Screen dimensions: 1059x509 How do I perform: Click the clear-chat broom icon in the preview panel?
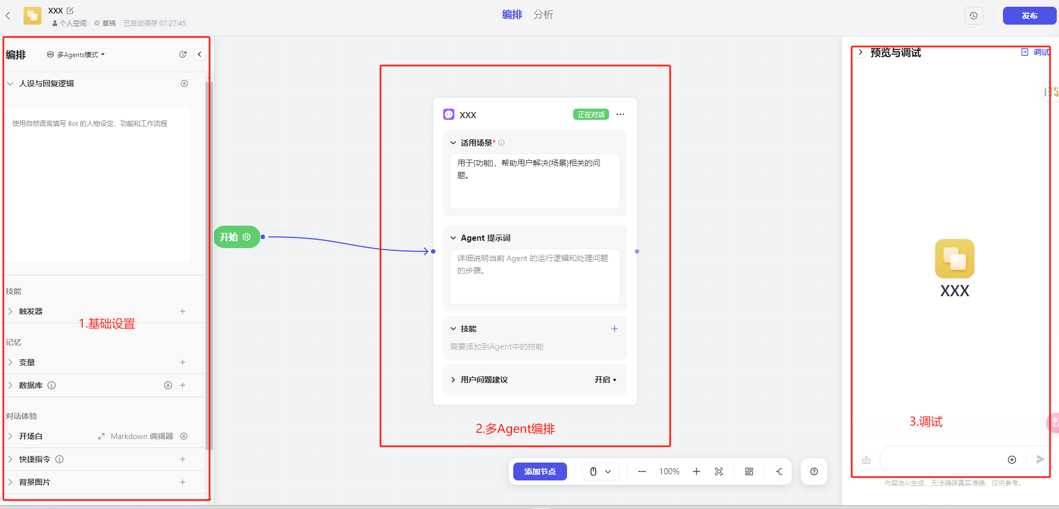[866, 460]
